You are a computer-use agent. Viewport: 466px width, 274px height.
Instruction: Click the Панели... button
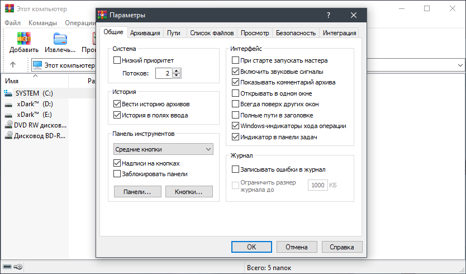tap(137, 192)
